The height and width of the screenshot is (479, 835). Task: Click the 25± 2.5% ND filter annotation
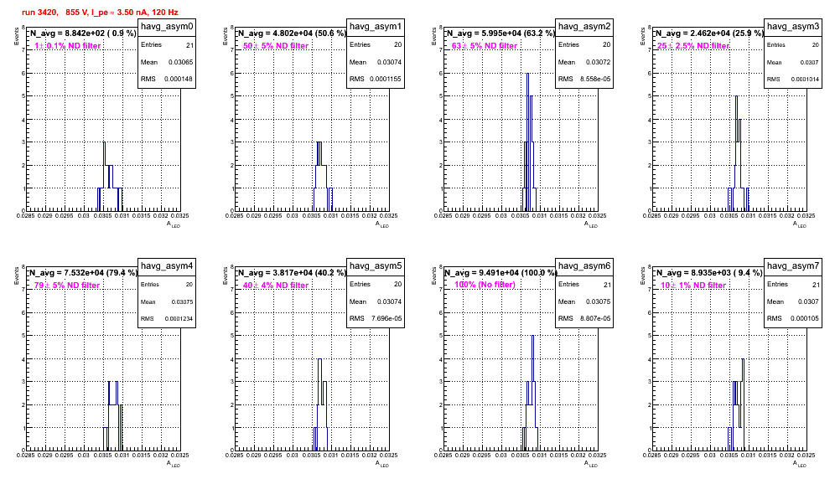pos(693,46)
